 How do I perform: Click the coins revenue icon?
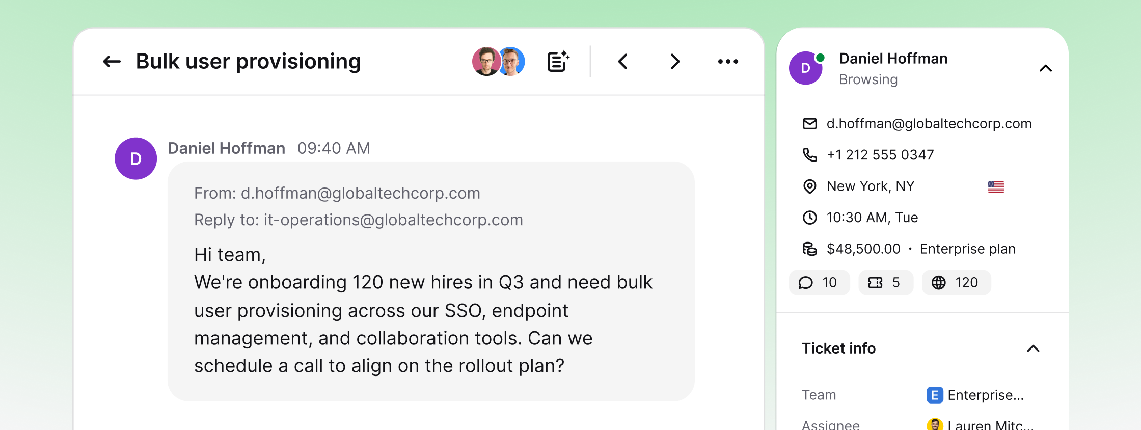[809, 249]
